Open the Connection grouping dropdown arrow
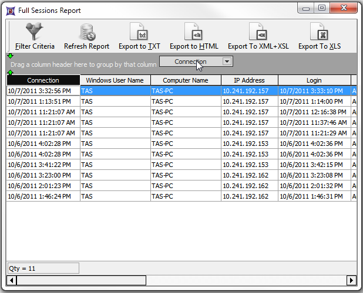The height and width of the screenshot is (293, 363). coord(227,62)
